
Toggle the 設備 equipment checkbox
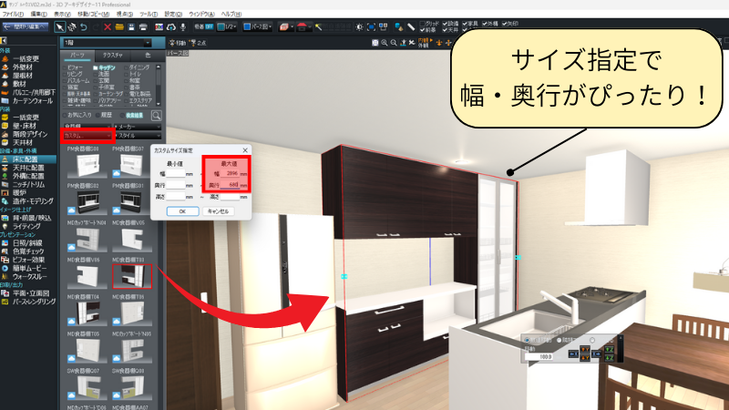pos(445,24)
